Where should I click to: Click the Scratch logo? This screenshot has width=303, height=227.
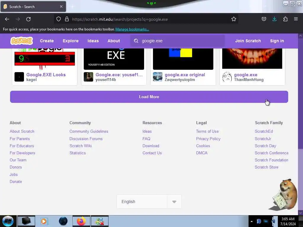click(21, 41)
